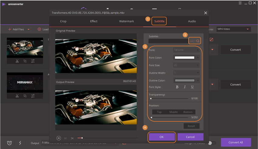This screenshot has width=258, height=149.
Task: Switch to the Crop tab
Action: [63, 21]
